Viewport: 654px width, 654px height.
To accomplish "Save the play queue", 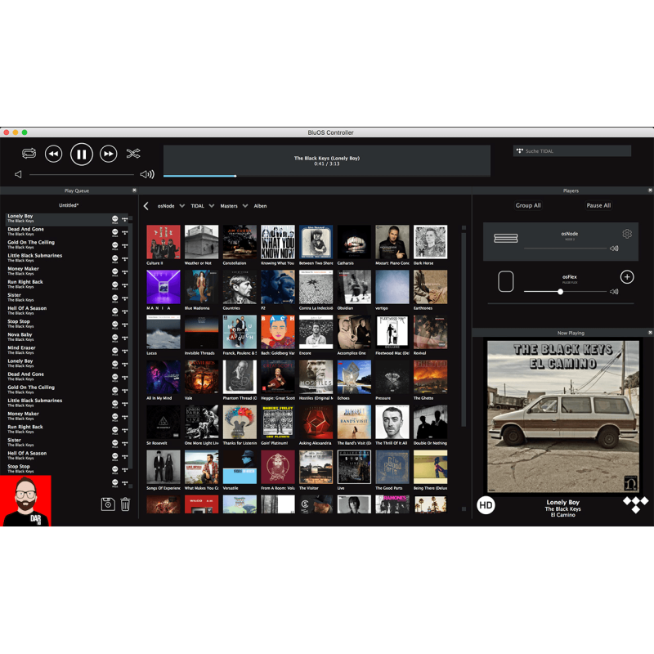I will pyautogui.click(x=108, y=504).
